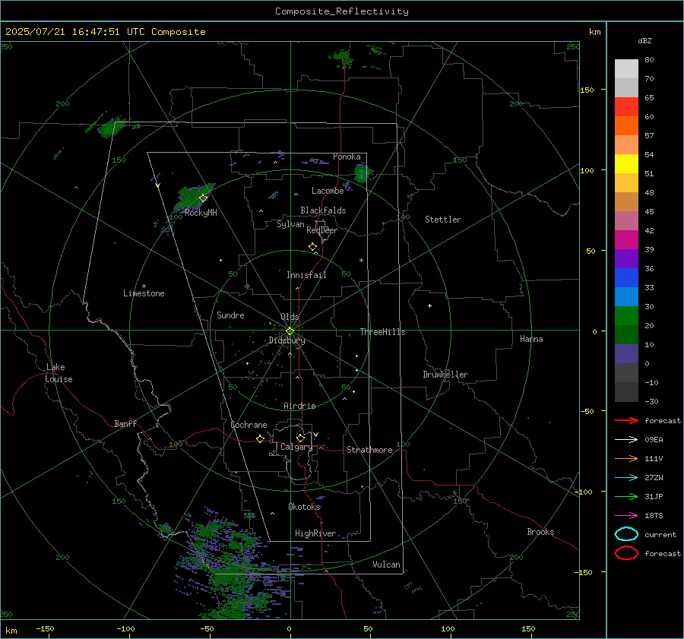Click the Innisfail city label
Viewport: 684px width, 639px height.
[306, 275]
